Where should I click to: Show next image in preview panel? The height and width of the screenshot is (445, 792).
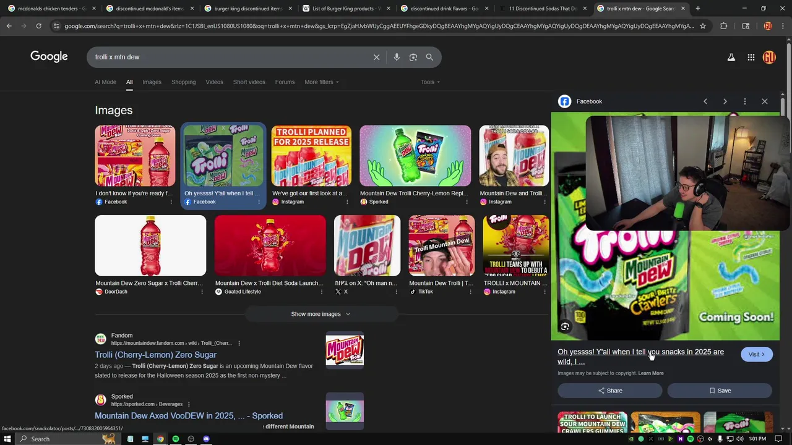tap(725, 101)
